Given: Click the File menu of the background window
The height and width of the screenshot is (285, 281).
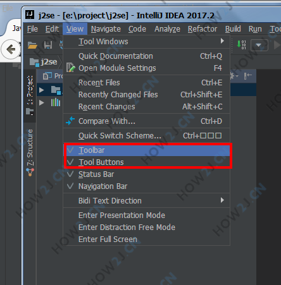Looking at the screenshot, I should point(8,8).
